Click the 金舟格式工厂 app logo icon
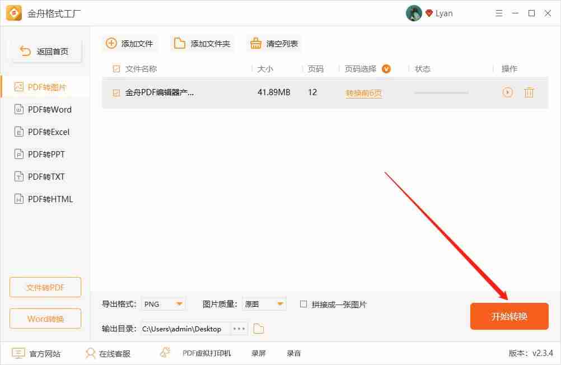The image size is (561, 365). (14, 13)
